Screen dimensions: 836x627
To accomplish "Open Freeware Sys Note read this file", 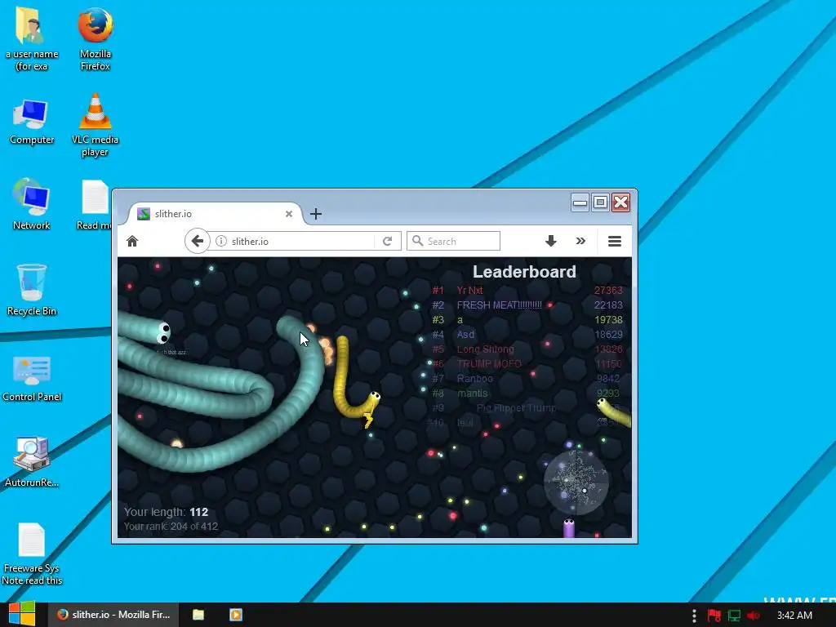I will tap(32, 554).
